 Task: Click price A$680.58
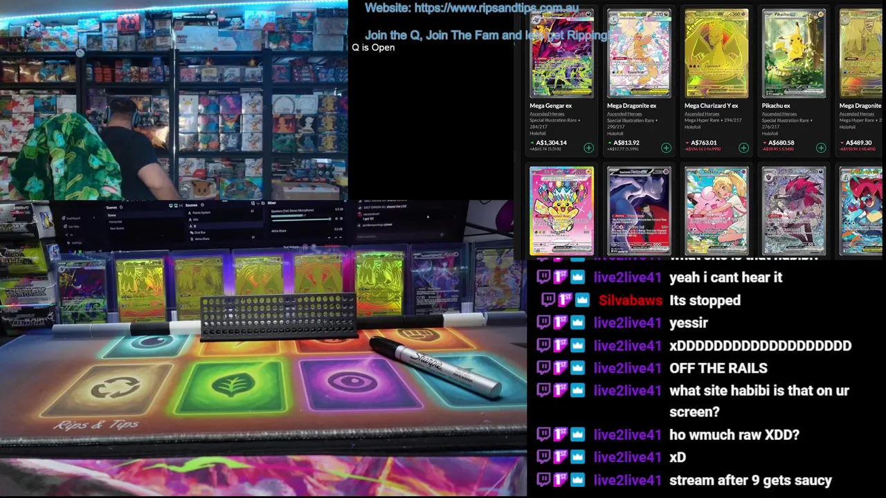tap(781, 142)
